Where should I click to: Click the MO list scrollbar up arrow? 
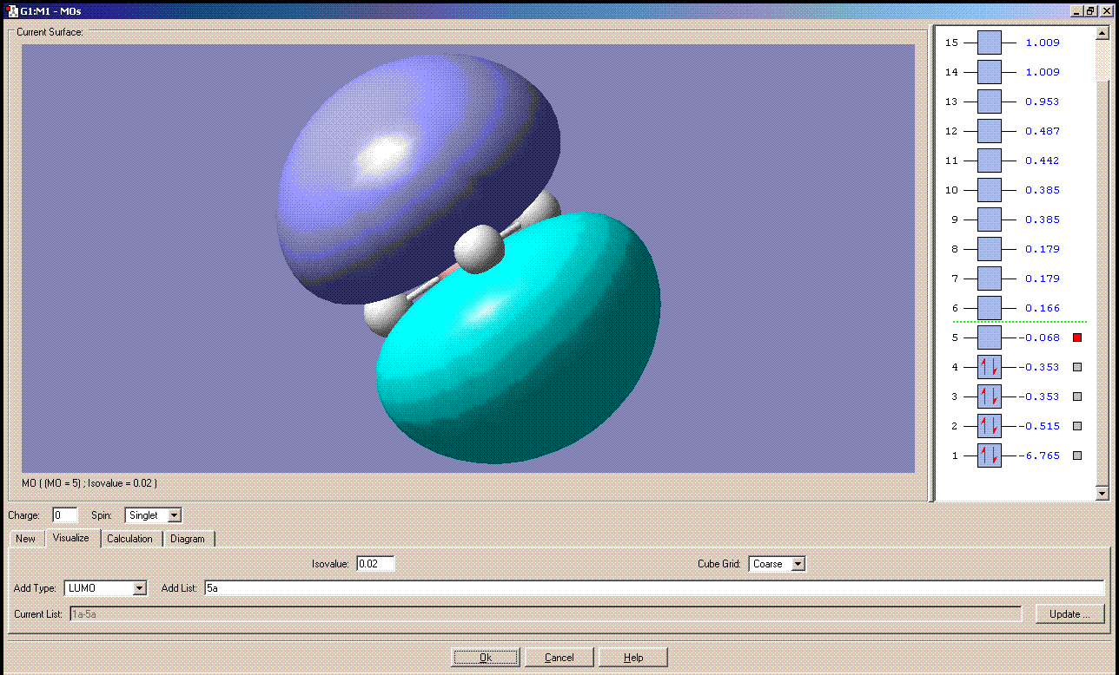(x=1102, y=34)
